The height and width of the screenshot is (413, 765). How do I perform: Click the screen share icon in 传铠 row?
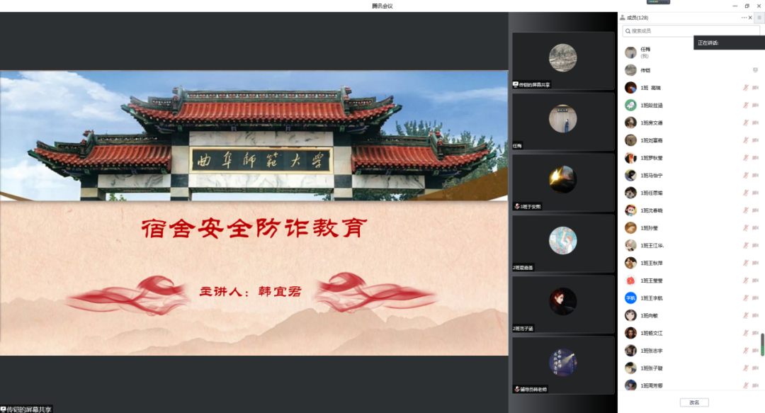pyautogui.click(x=755, y=70)
